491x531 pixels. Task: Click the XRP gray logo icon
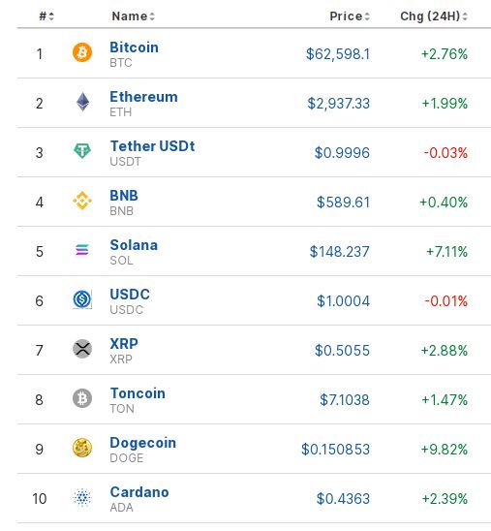pyautogui.click(x=82, y=349)
